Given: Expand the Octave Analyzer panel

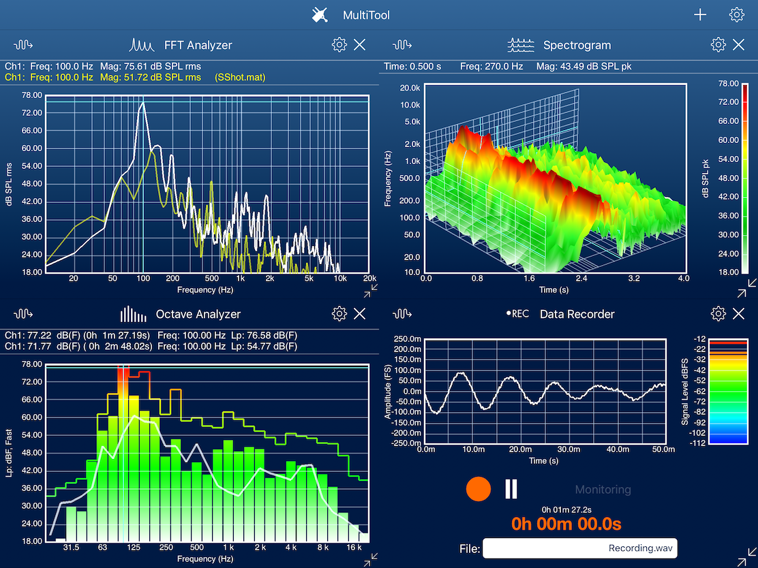Looking at the screenshot, I should [x=370, y=558].
